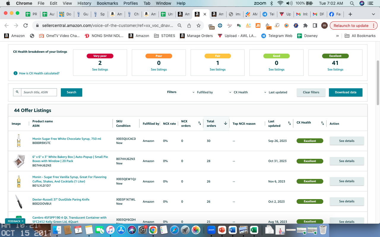Open Zoom app from the dock
The width and height of the screenshot is (380, 237).
211,230
